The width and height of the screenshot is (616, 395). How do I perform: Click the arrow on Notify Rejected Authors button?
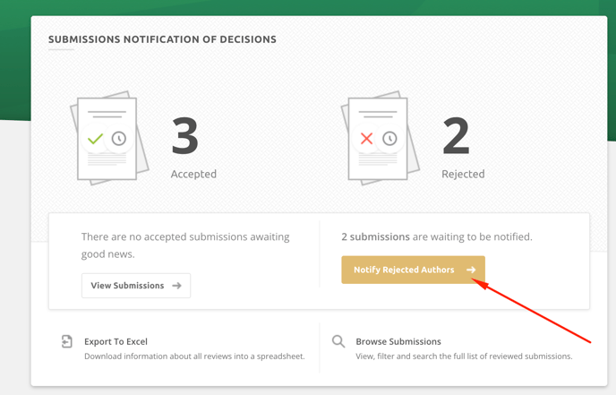(x=471, y=270)
